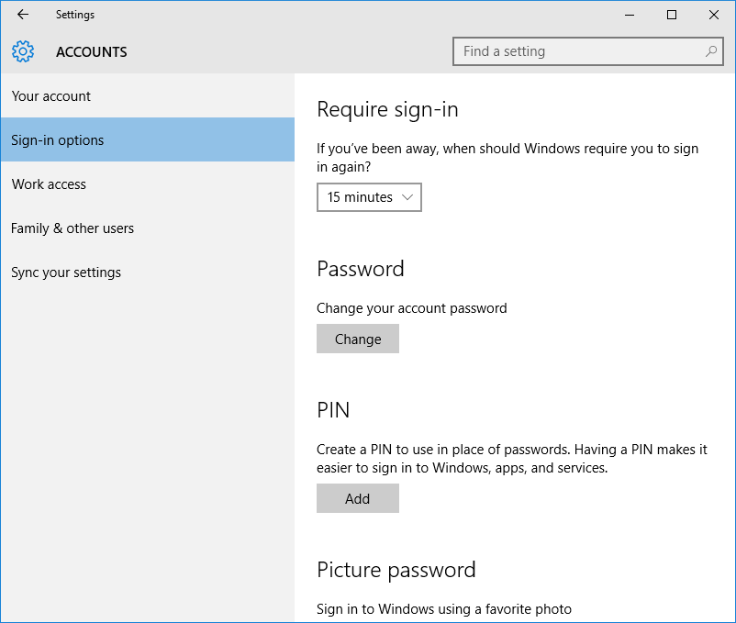This screenshot has width=736, height=623.
Task: Maximize the Settings window
Action: tap(672, 15)
